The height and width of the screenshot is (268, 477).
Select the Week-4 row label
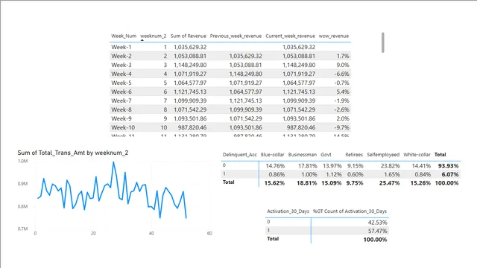click(x=121, y=74)
